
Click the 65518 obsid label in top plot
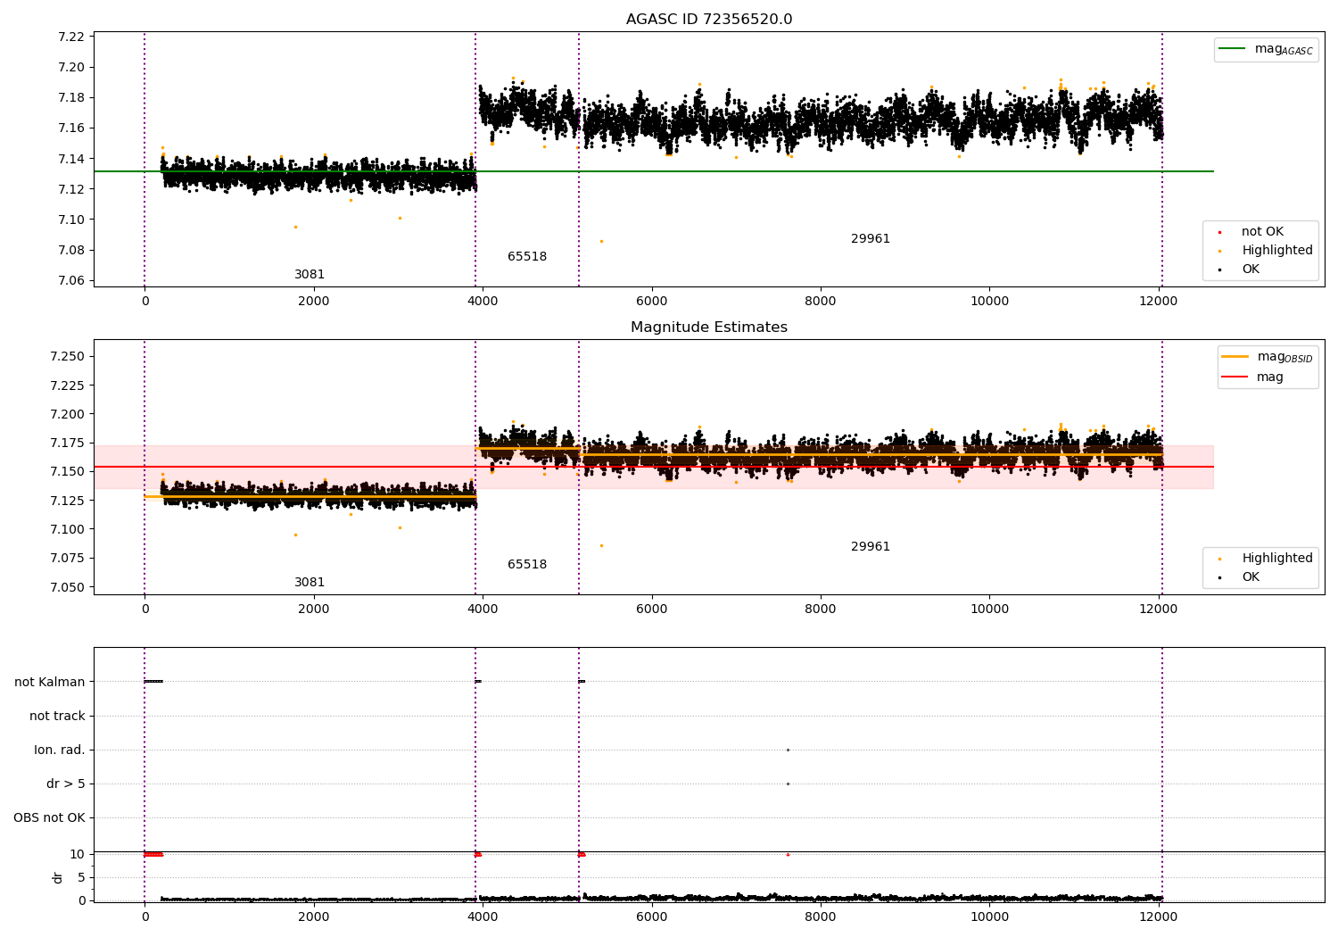(x=527, y=257)
